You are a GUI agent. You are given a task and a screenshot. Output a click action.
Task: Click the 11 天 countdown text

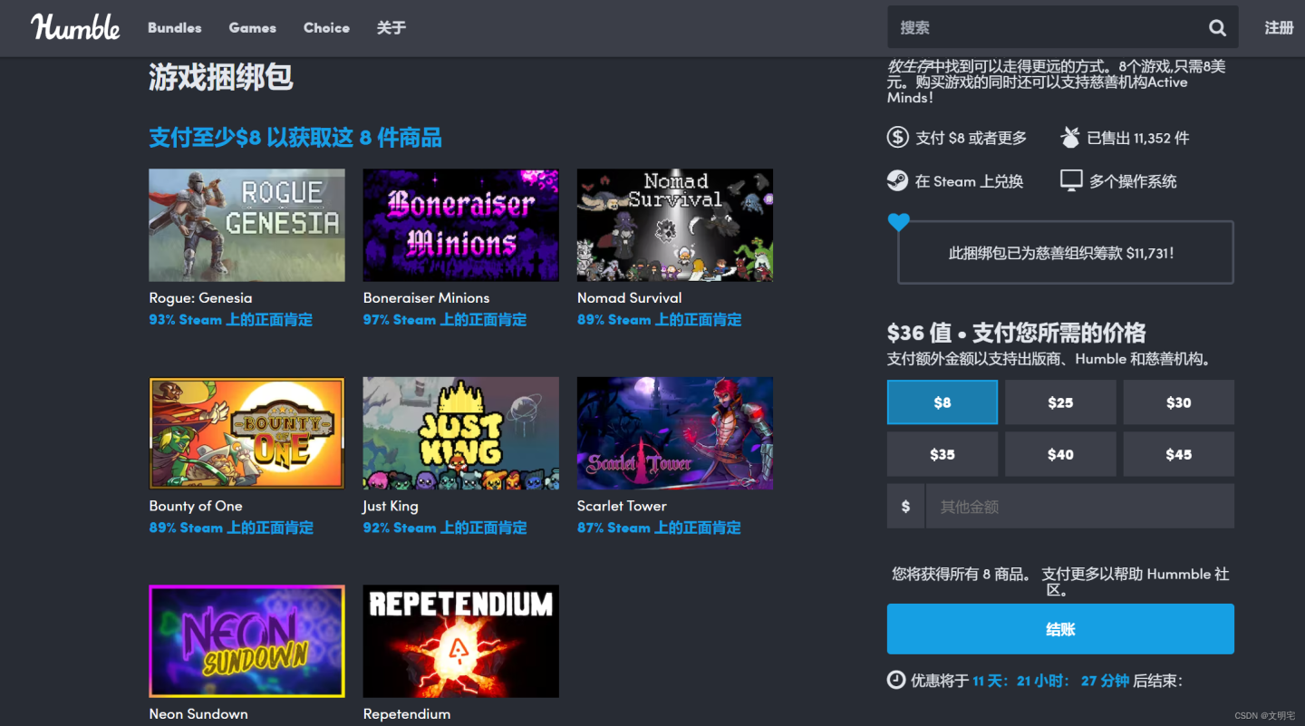pos(991,681)
